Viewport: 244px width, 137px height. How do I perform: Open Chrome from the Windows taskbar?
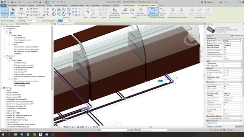point(34,134)
